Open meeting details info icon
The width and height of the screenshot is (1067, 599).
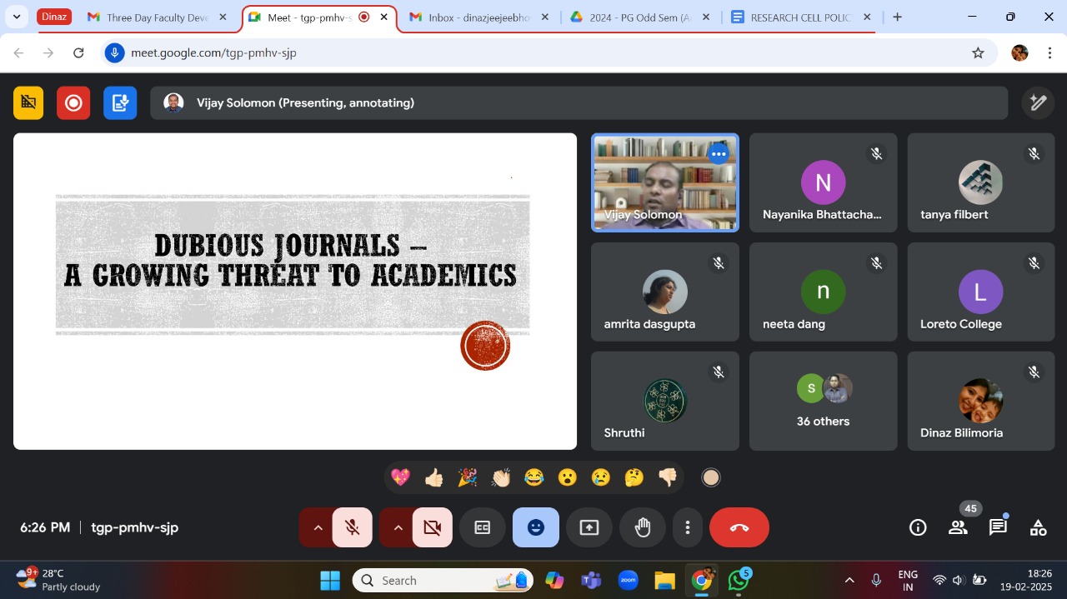pyautogui.click(x=918, y=527)
